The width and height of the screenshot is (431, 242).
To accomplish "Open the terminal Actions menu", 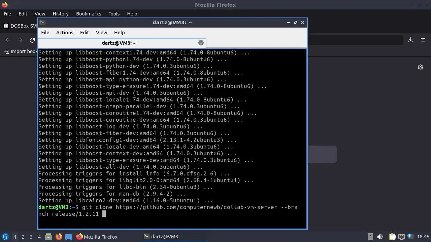I will coord(65,33).
